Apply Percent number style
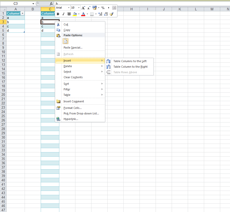This screenshot has width=230, height=212. [x=103, y=8]
